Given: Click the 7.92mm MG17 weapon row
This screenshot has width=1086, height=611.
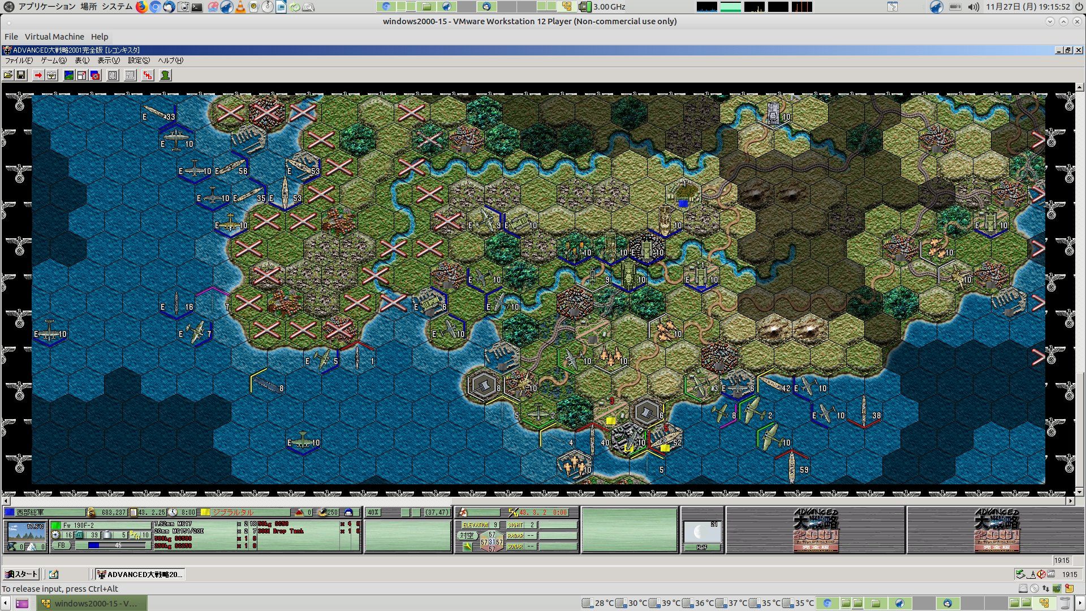Looking at the screenshot, I should click(205, 524).
